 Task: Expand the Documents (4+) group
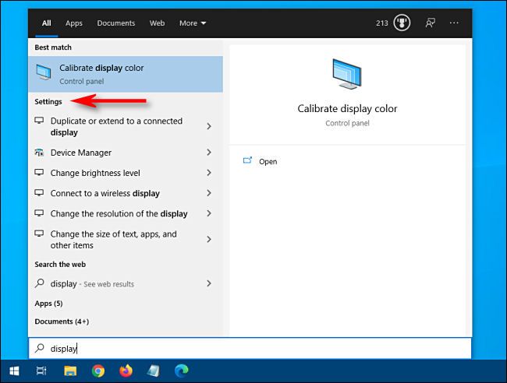[62, 322]
